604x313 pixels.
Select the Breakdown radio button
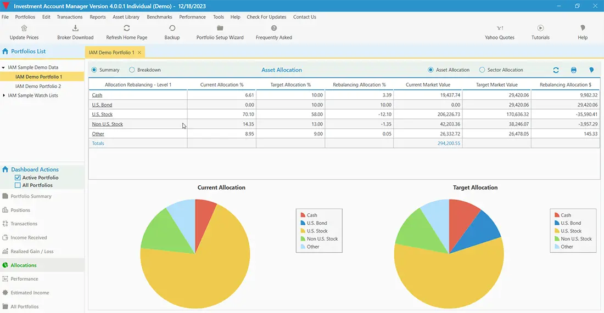[132, 70]
